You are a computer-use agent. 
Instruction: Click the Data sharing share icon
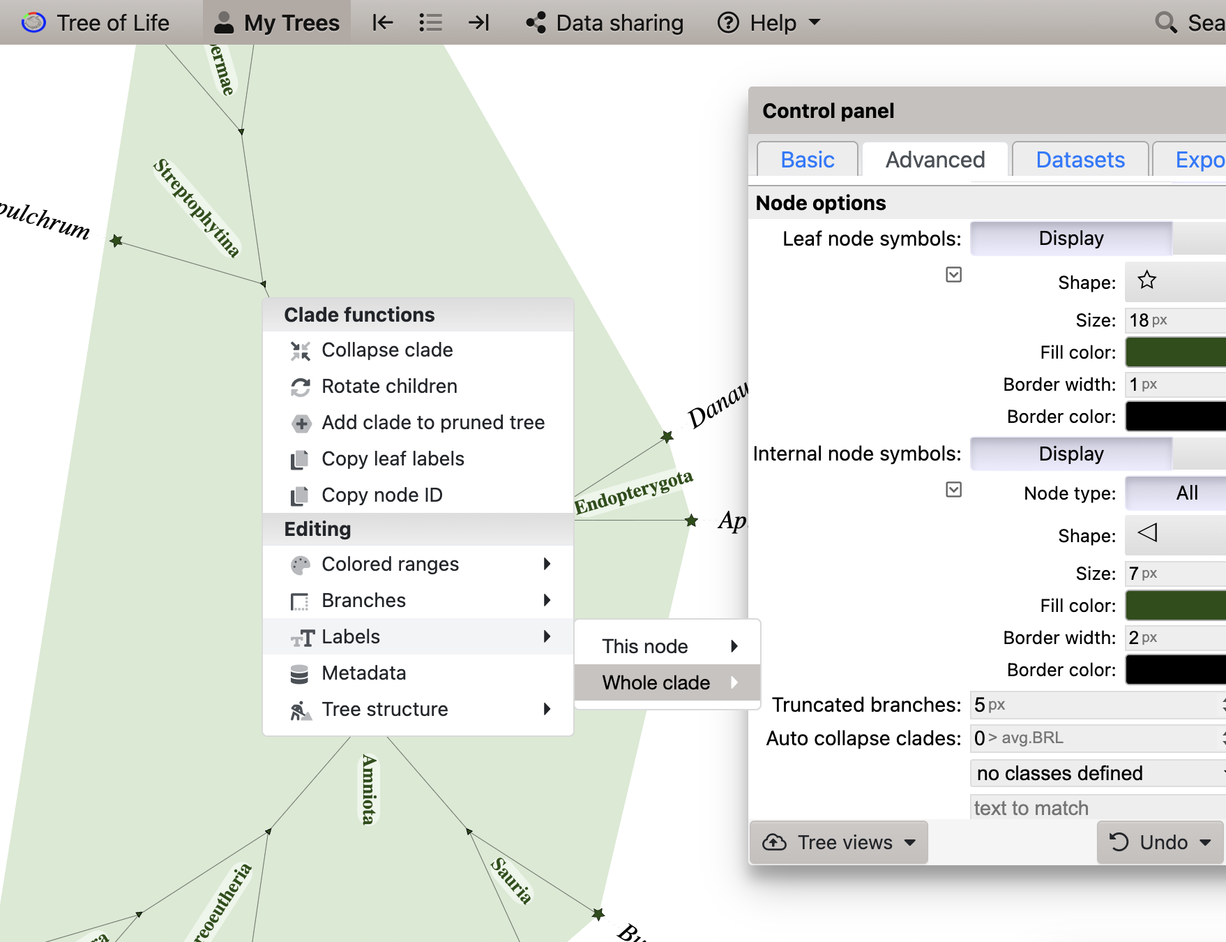tap(536, 22)
